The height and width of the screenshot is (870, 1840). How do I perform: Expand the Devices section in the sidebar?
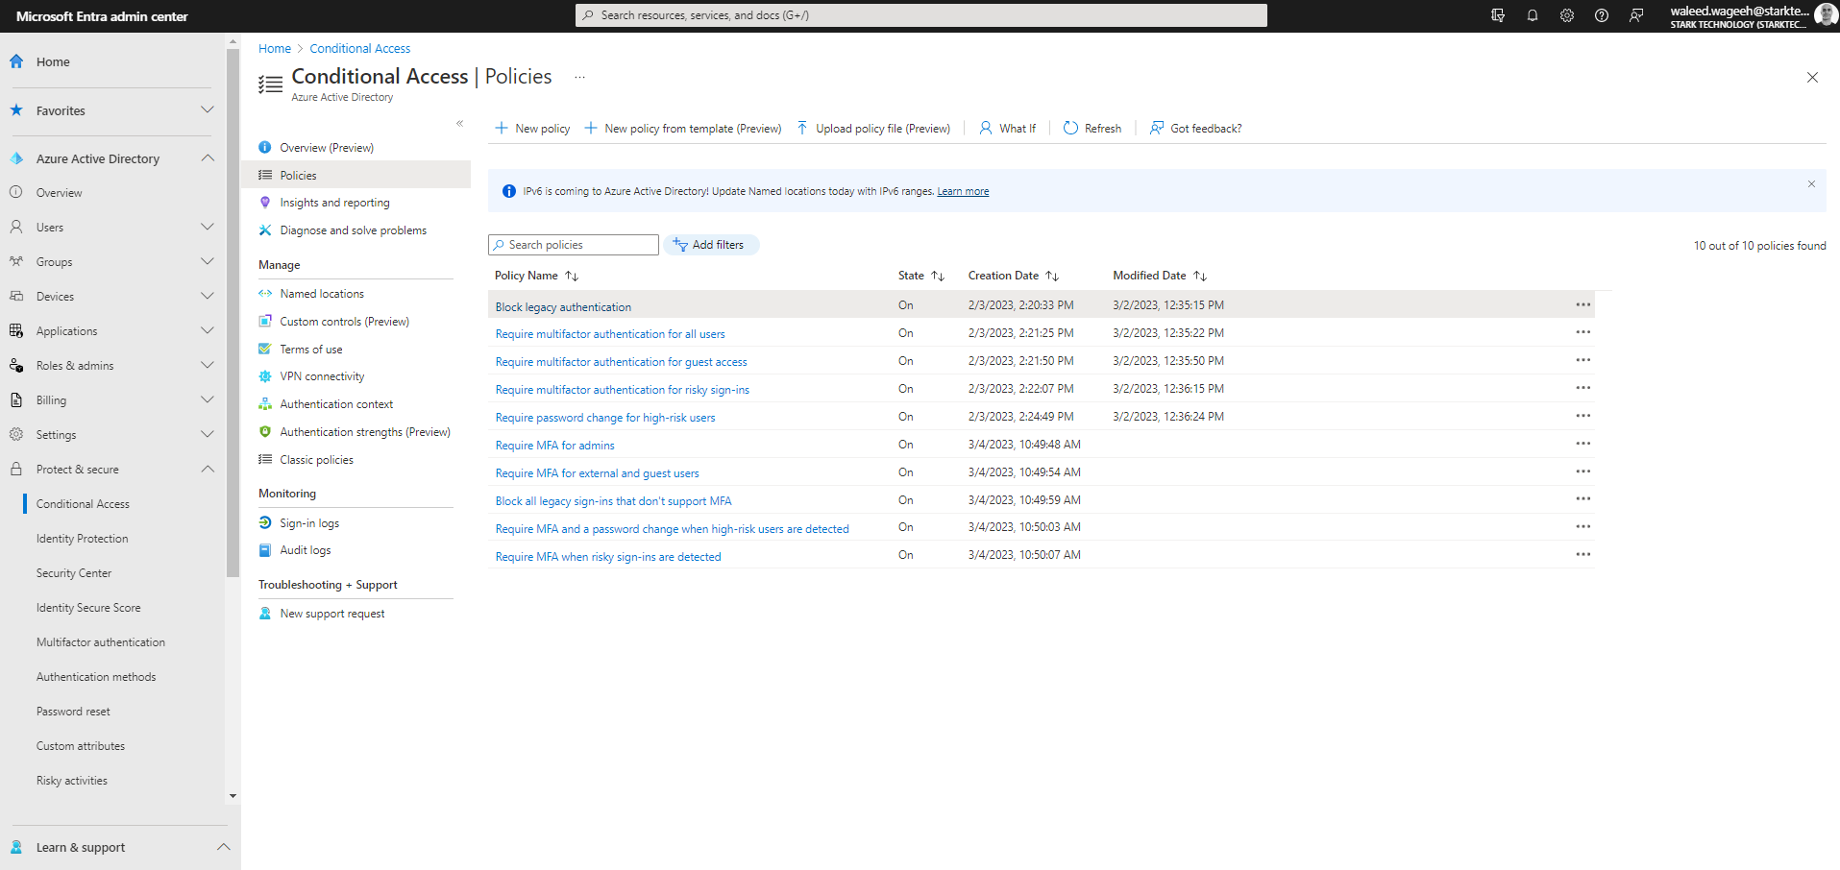point(208,296)
